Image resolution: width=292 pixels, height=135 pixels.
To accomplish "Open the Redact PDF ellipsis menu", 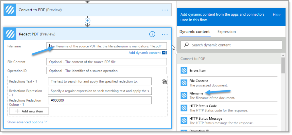I will pyautogui.click(x=165, y=34).
